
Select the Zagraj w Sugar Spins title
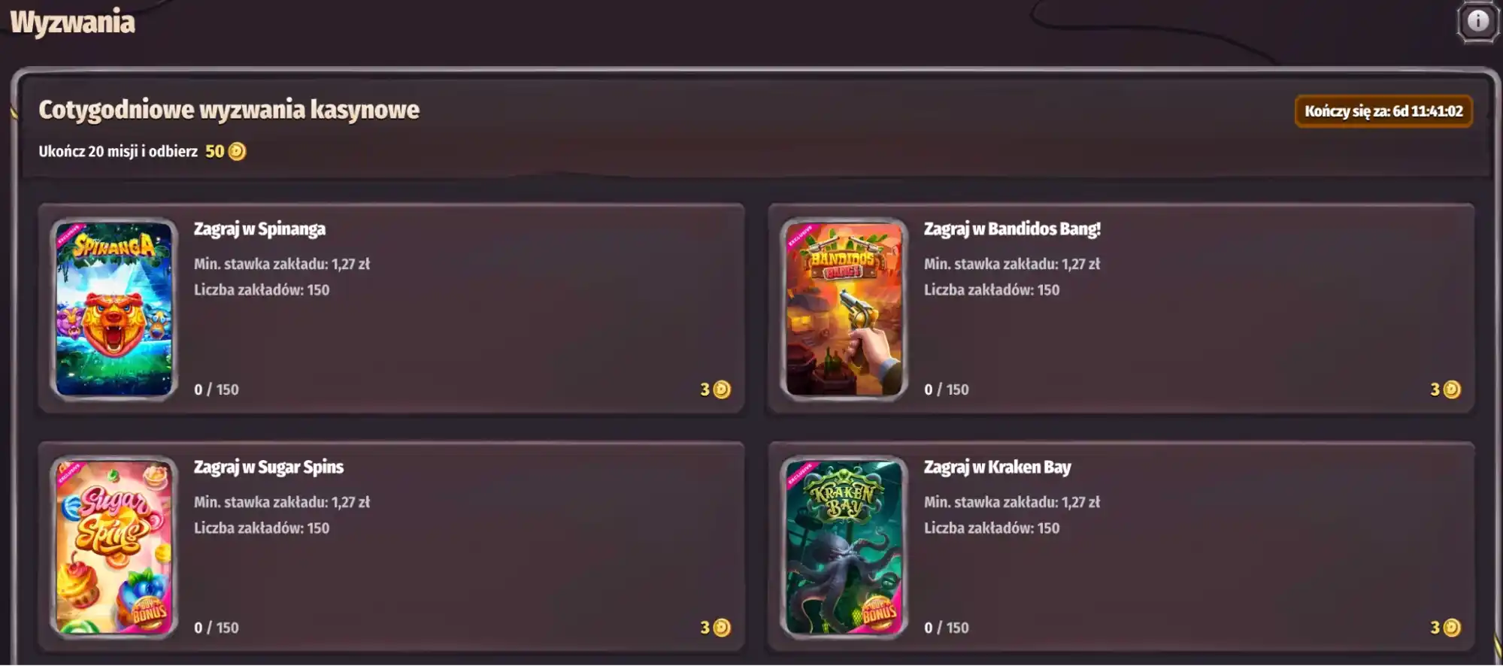pos(268,468)
